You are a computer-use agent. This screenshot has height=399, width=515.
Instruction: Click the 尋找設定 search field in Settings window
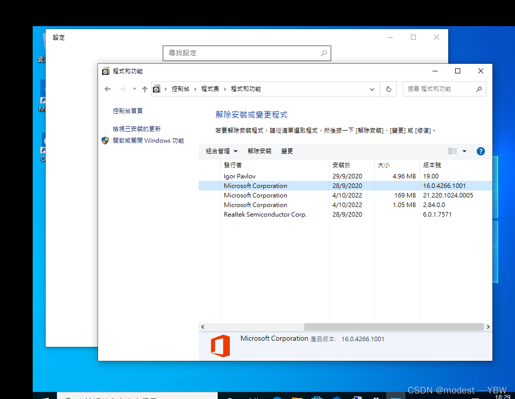click(x=246, y=53)
